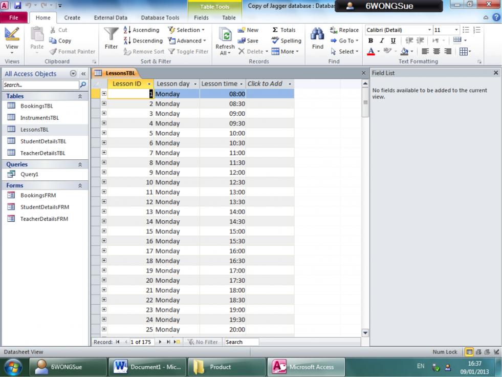Click Toggle Filter in Sort & Filter
The width and height of the screenshot is (502, 377).
188,51
